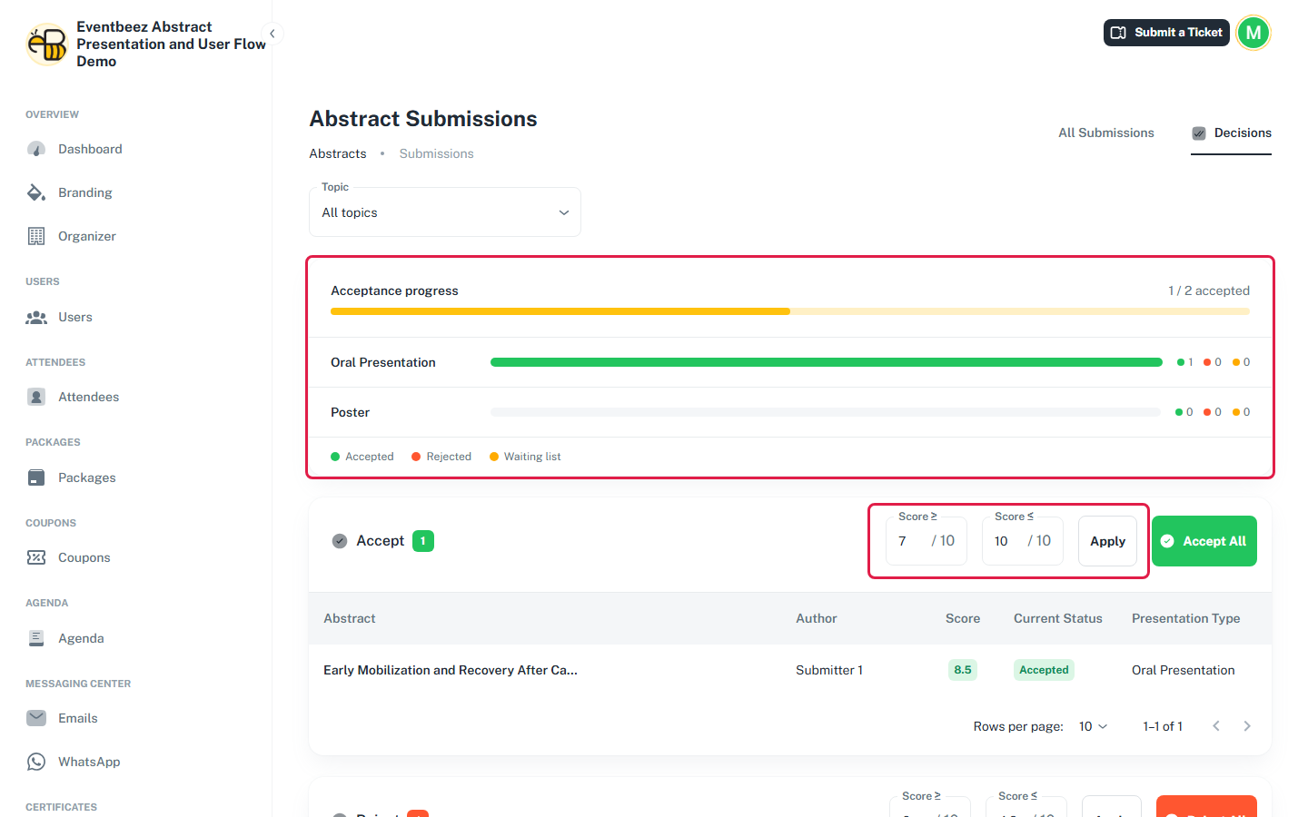The width and height of the screenshot is (1308, 817).
Task: Click the Accept section check circle icon
Action: (340, 541)
